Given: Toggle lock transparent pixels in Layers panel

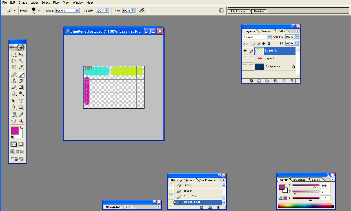Looking at the screenshot, I should [253, 44].
